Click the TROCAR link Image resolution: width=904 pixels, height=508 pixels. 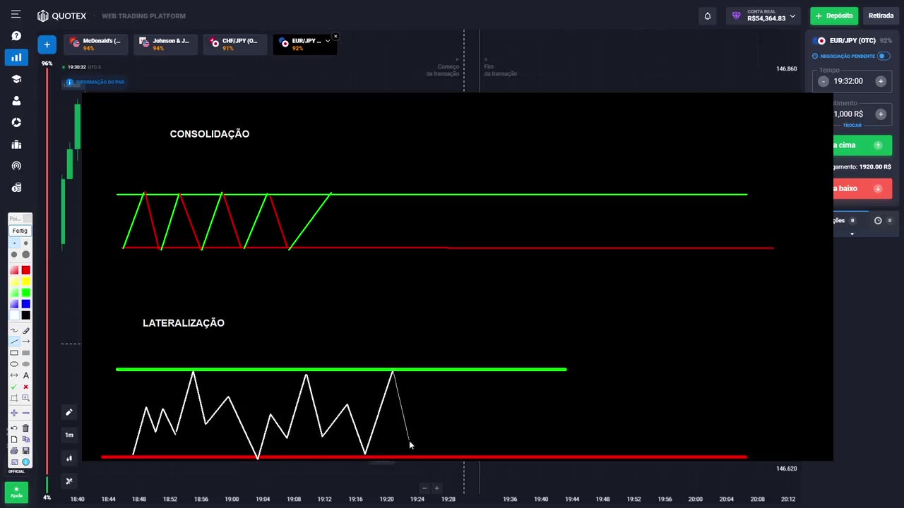(x=852, y=126)
